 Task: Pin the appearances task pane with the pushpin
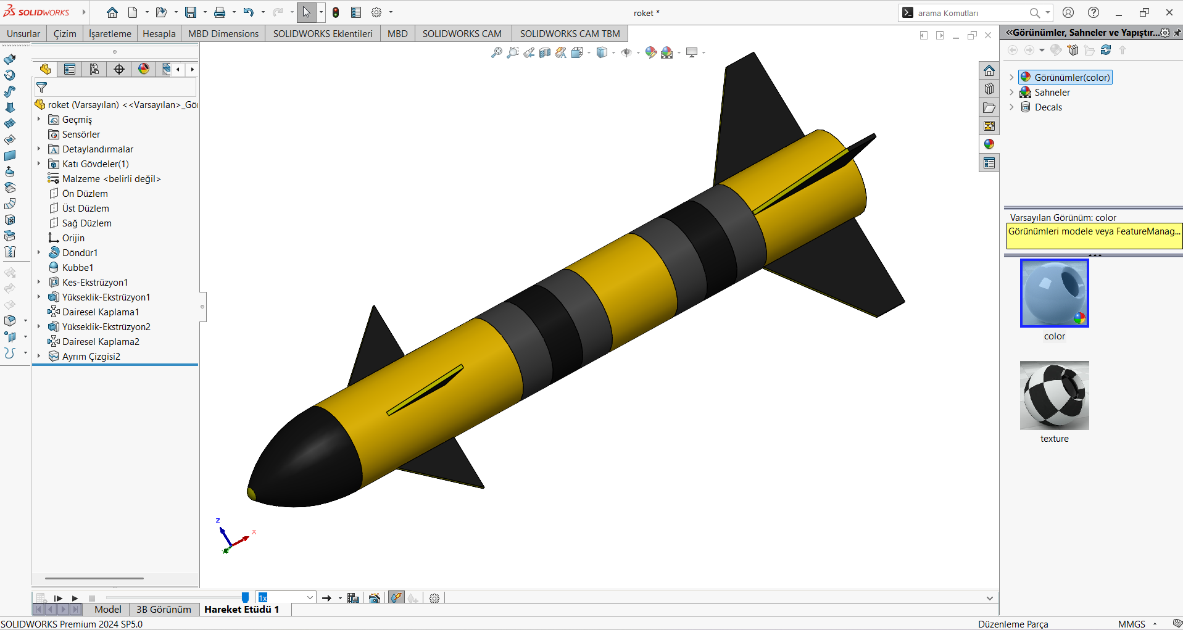click(1177, 33)
